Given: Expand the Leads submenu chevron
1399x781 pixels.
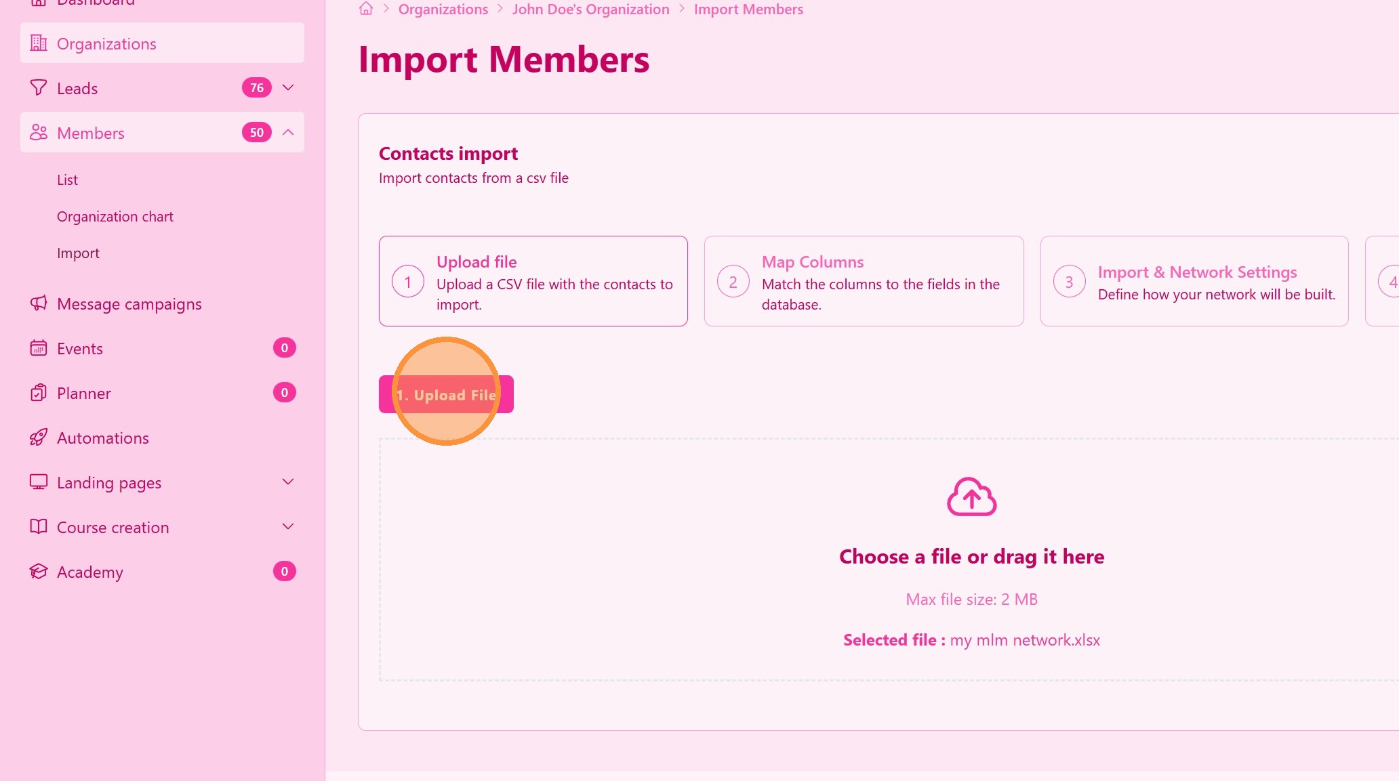Looking at the screenshot, I should (x=288, y=87).
